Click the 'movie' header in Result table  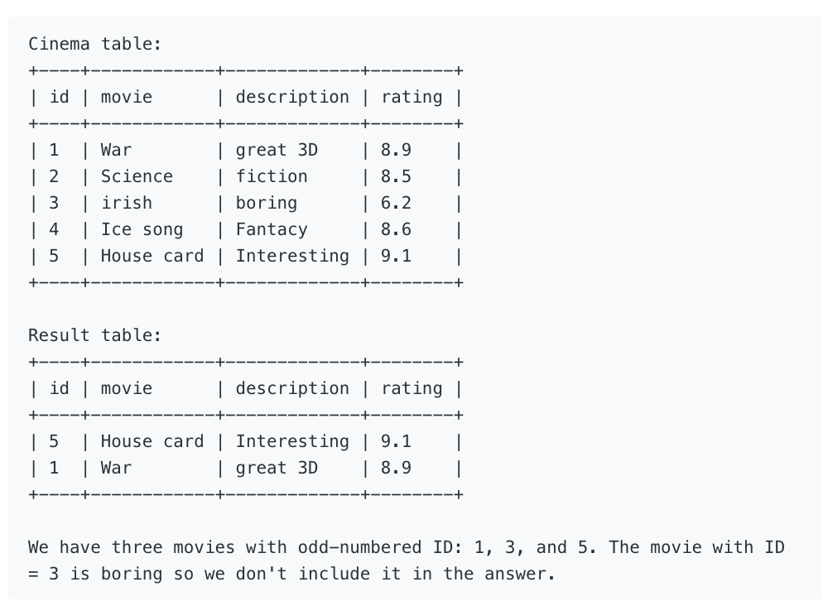coord(127,388)
